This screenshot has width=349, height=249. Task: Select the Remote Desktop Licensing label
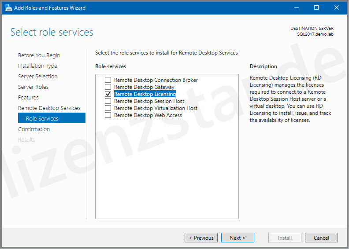coord(145,94)
